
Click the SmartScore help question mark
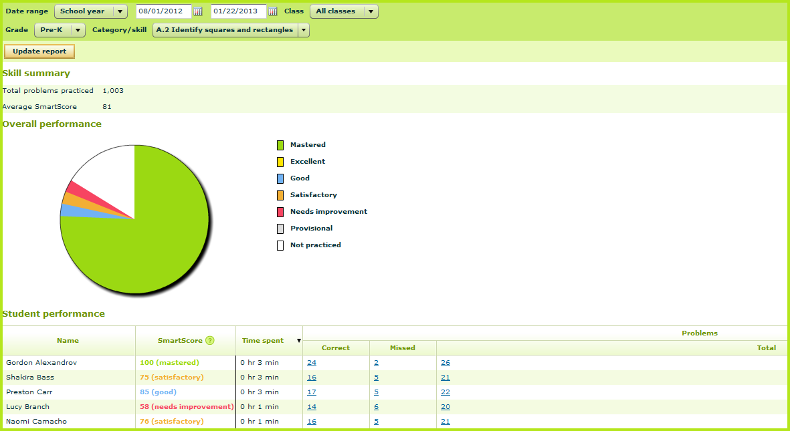coord(209,340)
